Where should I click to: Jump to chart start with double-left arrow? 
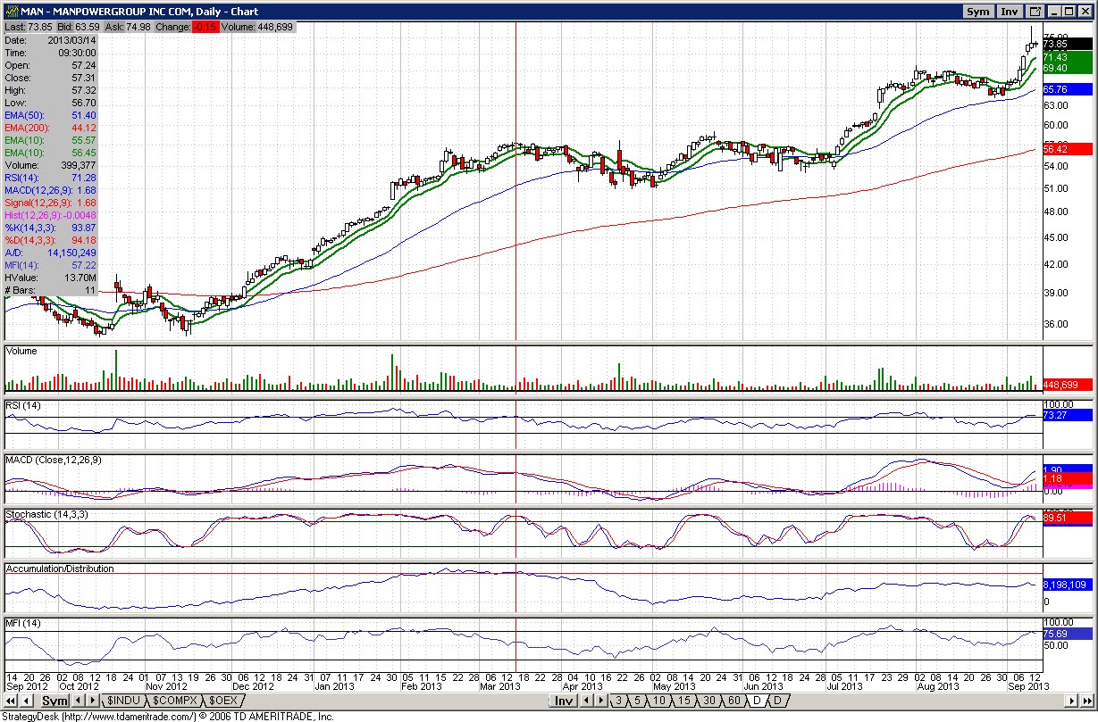[11, 701]
